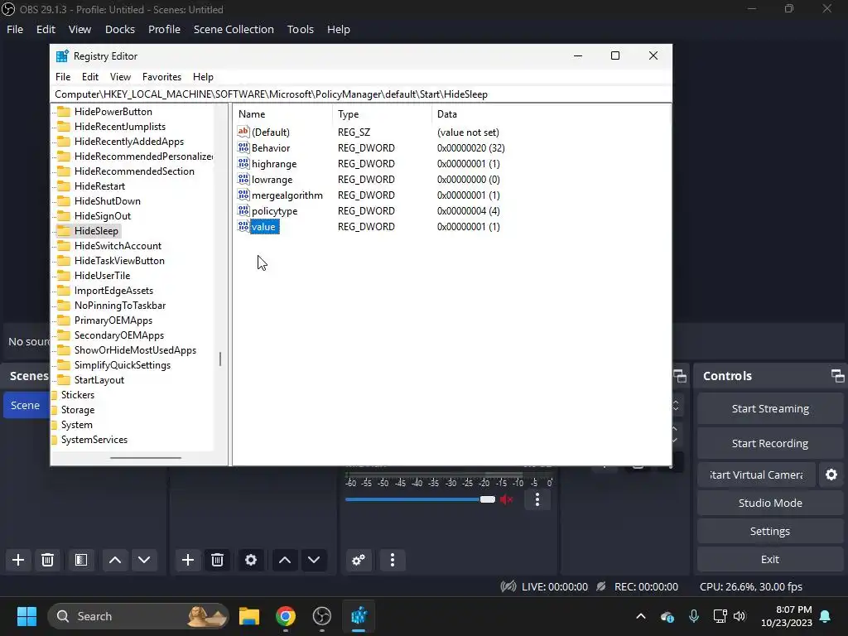Viewport: 848px width, 636px height.
Task: Start the Virtual Camera
Action: click(x=756, y=475)
